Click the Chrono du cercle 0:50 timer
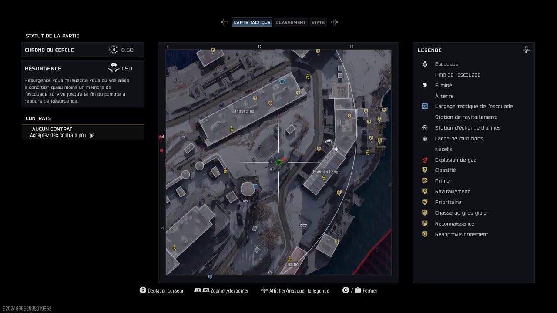 pyautogui.click(x=128, y=50)
